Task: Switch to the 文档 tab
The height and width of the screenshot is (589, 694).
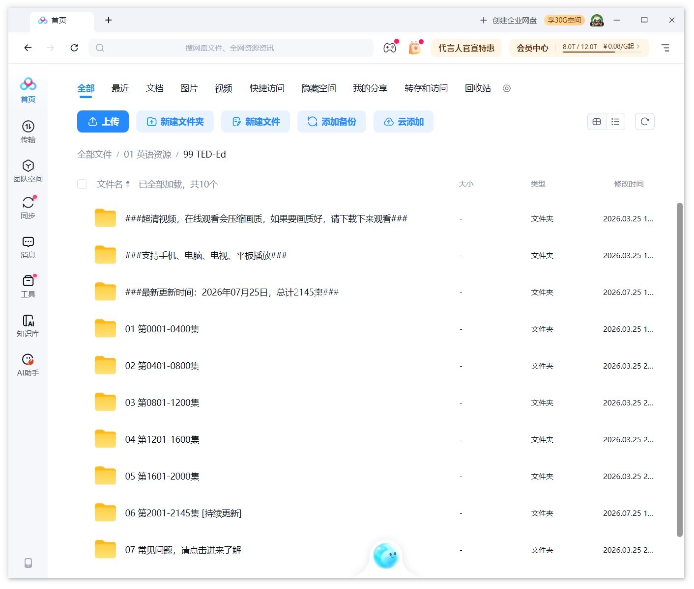Action: pos(154,88)
